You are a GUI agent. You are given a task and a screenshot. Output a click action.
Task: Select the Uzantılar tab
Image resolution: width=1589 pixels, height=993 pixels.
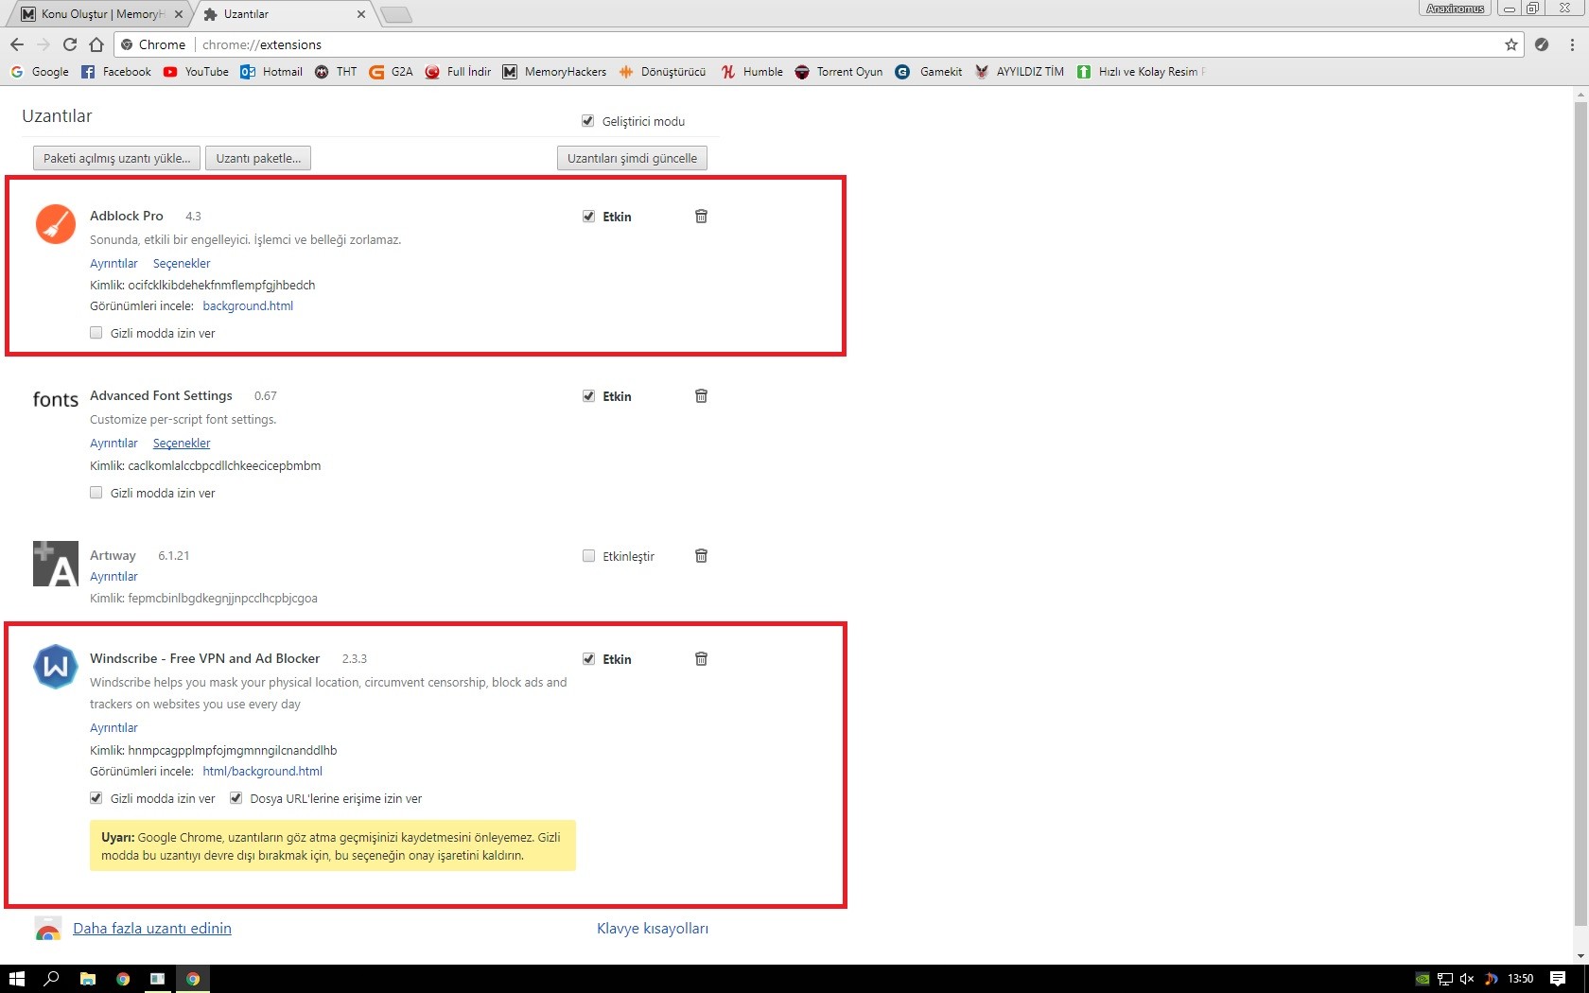(x=284, y=14)
